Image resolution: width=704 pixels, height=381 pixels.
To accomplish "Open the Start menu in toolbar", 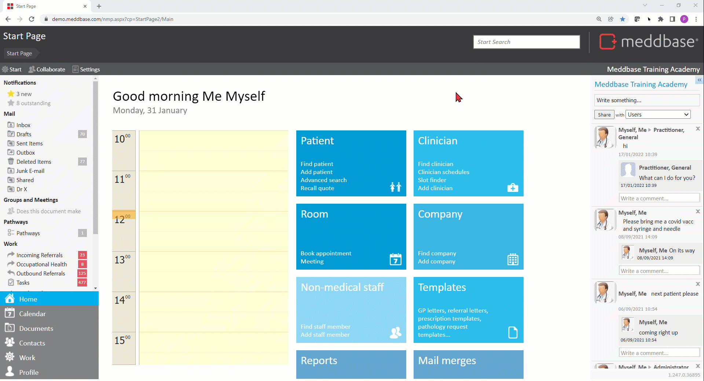I will tap(12, 69).
